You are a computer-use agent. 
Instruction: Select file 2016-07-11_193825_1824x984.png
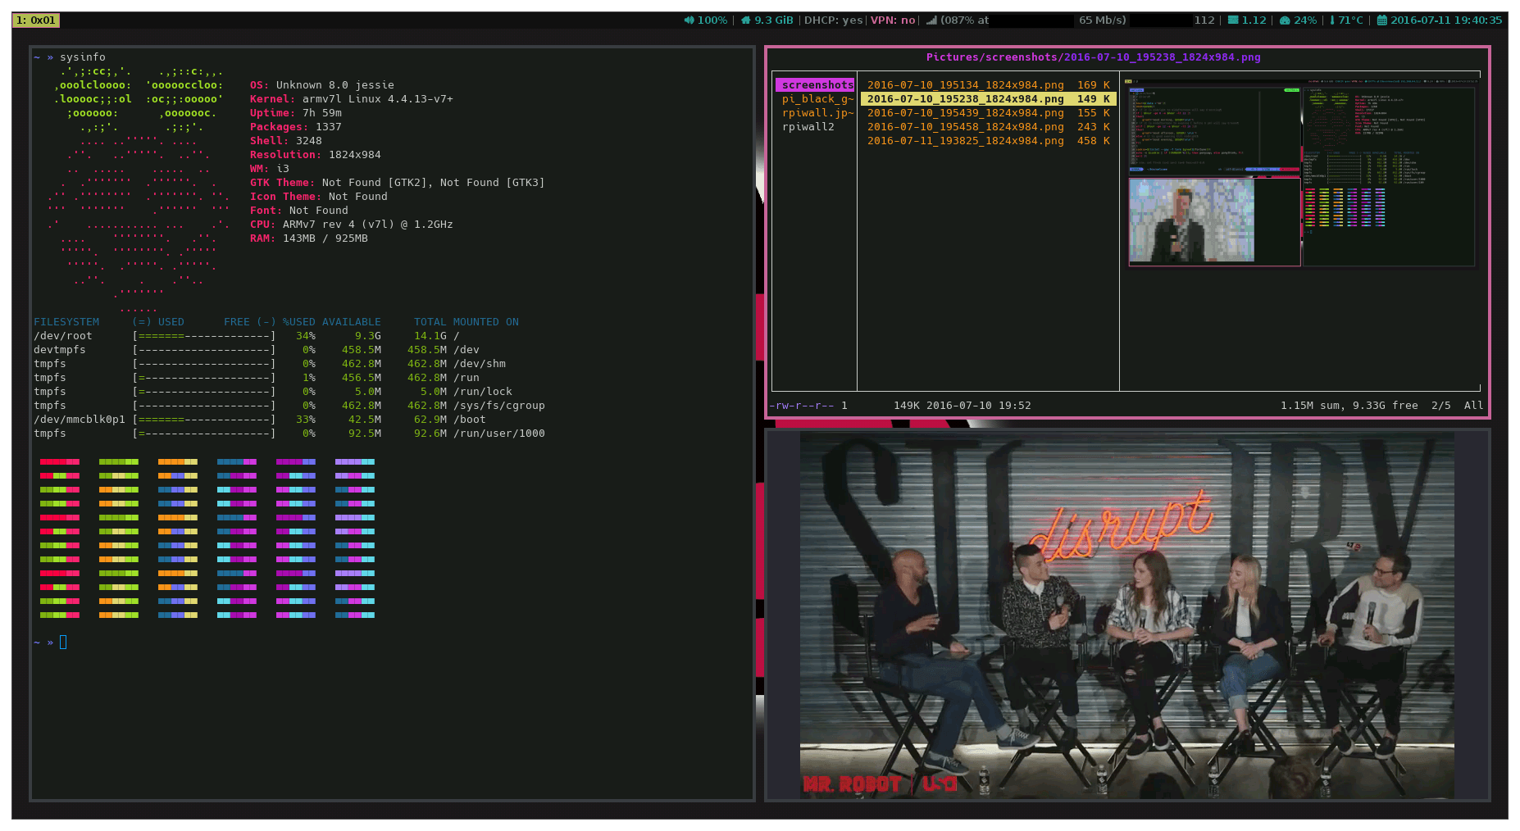[x=988, y=141]
